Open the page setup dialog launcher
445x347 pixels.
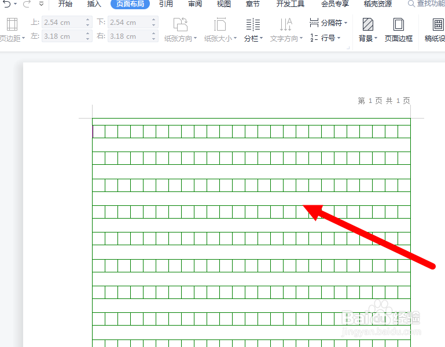tap(348, 48)
